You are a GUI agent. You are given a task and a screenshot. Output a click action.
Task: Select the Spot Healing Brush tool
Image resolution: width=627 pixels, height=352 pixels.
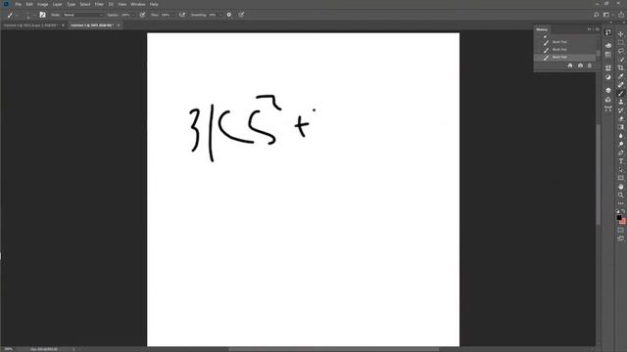(x=620, y=85)
